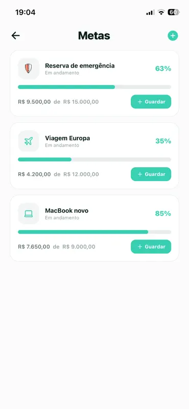Viewport: 189px width, 409px height.
Task: Tap the Wi-Fi icon in status bar
Action: (x=161, y=12)
